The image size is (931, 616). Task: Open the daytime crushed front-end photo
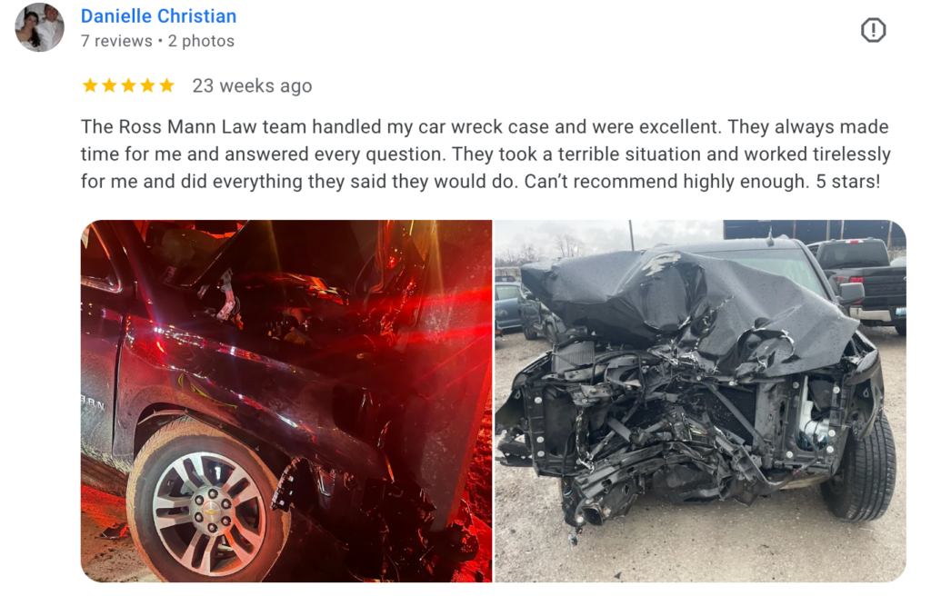coord(701,402)
